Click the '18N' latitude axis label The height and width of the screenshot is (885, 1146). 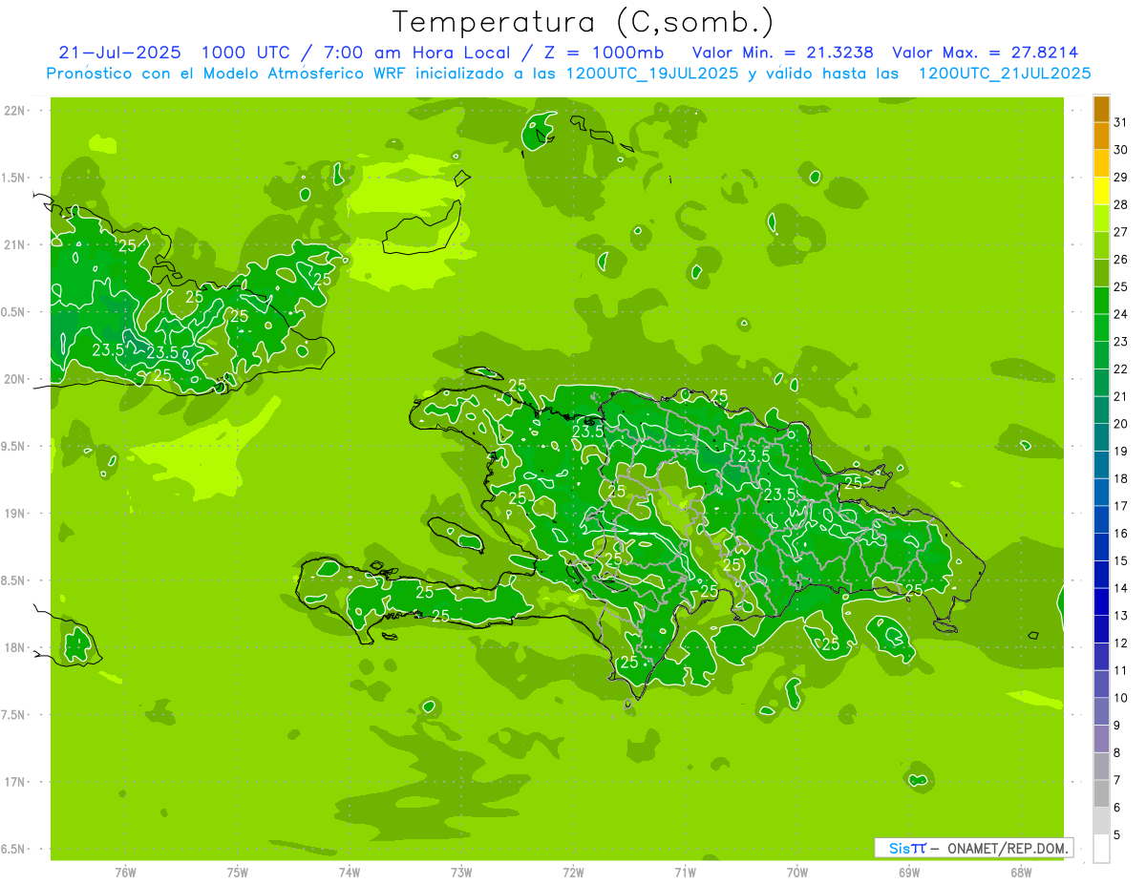click(x=15, y=647)
